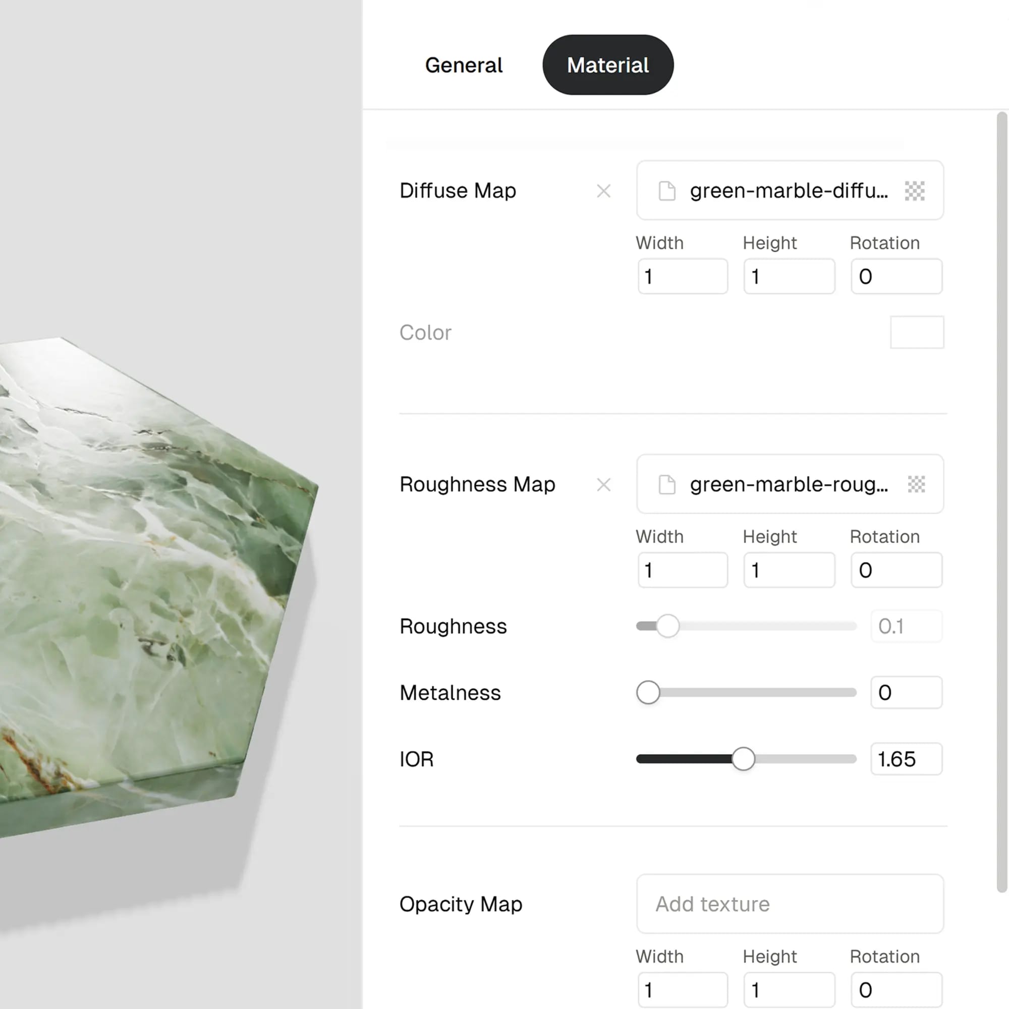This screenshot has height=1009, width=1009.
Task: Click the IOR value box showing 1.65
Action: pyautogui.click(x=906, y=759)
